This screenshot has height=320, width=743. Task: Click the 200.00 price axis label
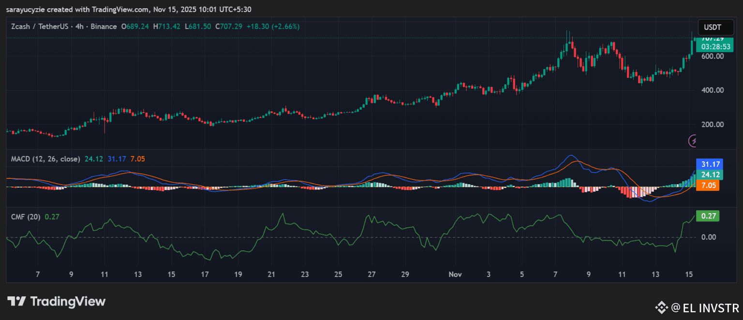[x=712, y=124]
